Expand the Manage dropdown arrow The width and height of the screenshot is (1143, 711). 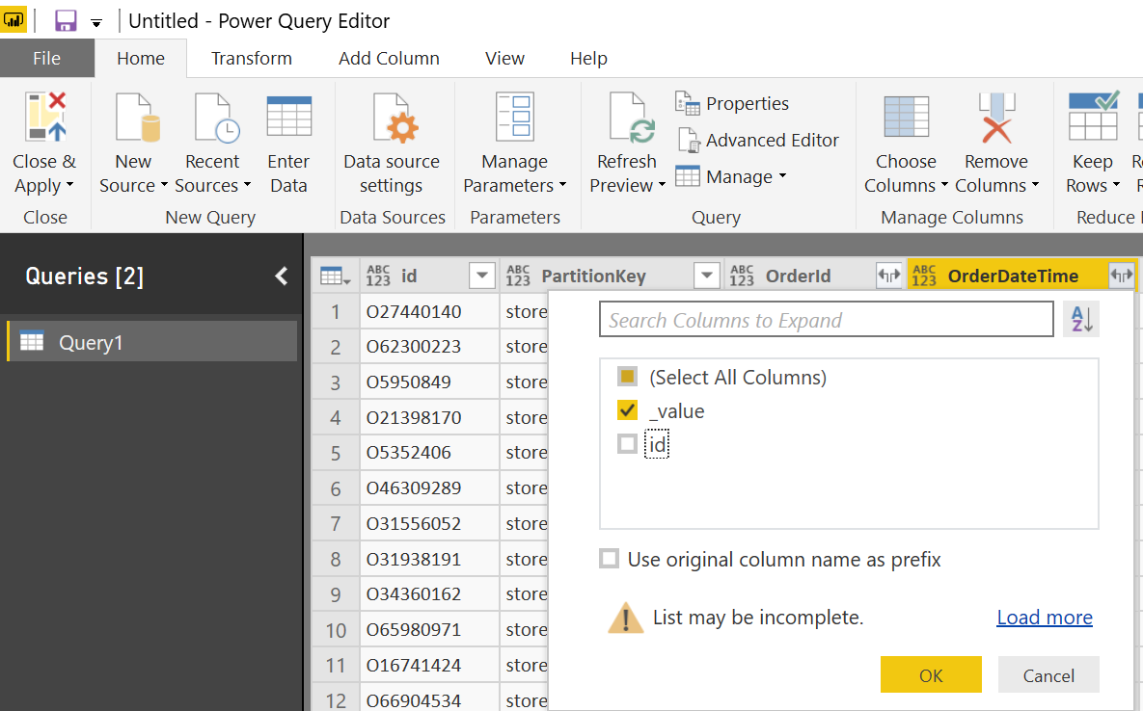783,176
